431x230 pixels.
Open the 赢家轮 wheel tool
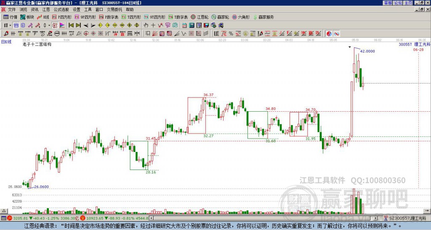(220, 17)
